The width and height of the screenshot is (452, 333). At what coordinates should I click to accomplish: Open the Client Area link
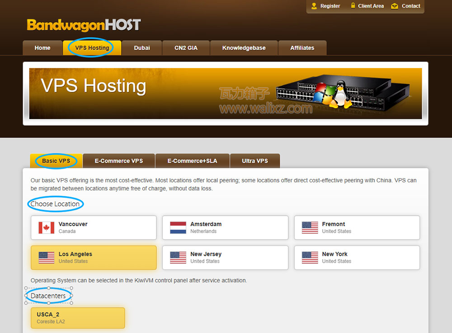pyautogui.click(x=371, y=6)
